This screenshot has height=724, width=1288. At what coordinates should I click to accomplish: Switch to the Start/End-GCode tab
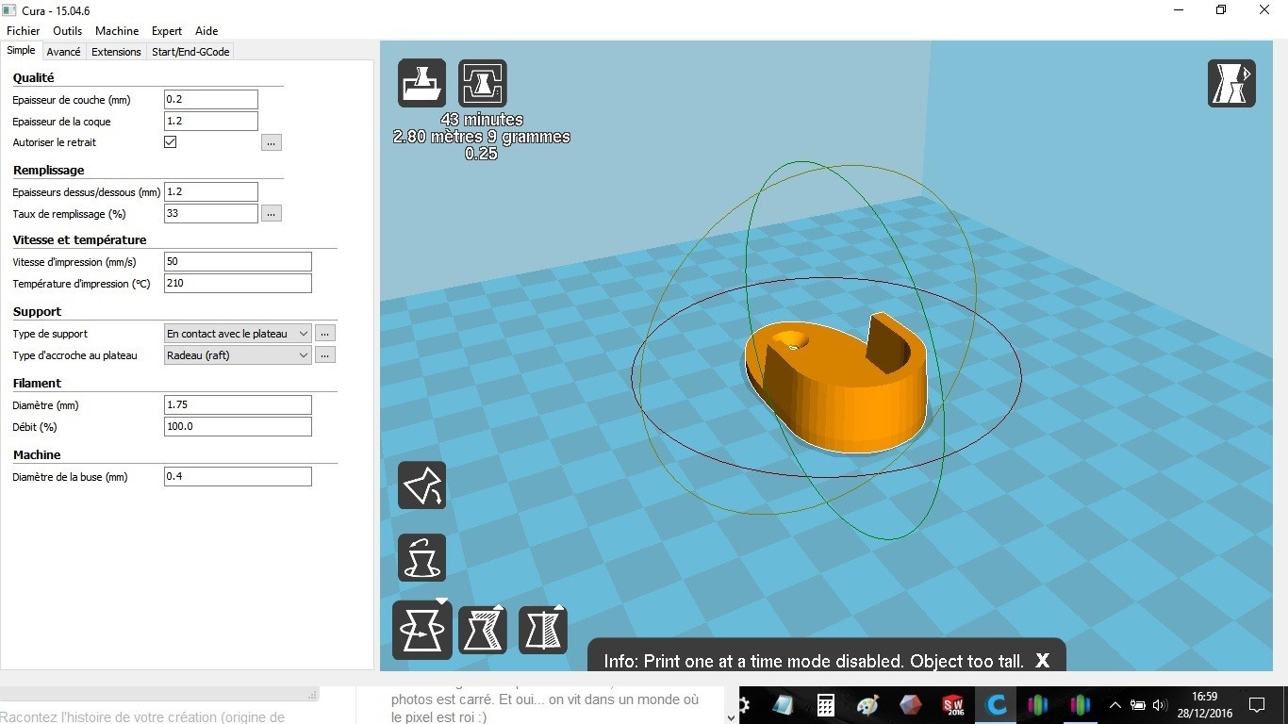pyautogui.click(x=190, y=52)
